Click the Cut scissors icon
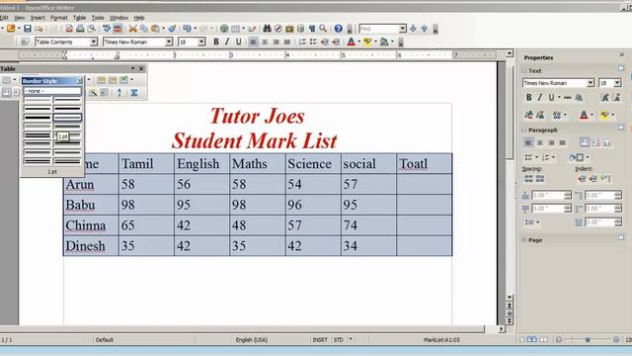The height and width of the screenshot is (356, 632). 132,29
